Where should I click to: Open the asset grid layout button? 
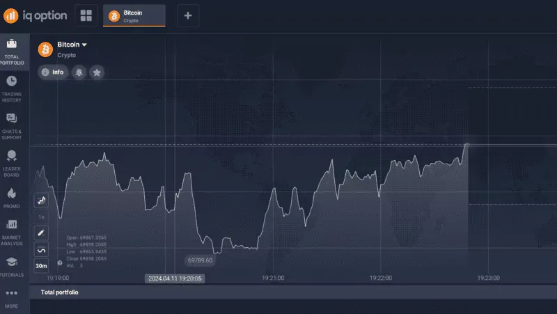(x=86, y=15)
